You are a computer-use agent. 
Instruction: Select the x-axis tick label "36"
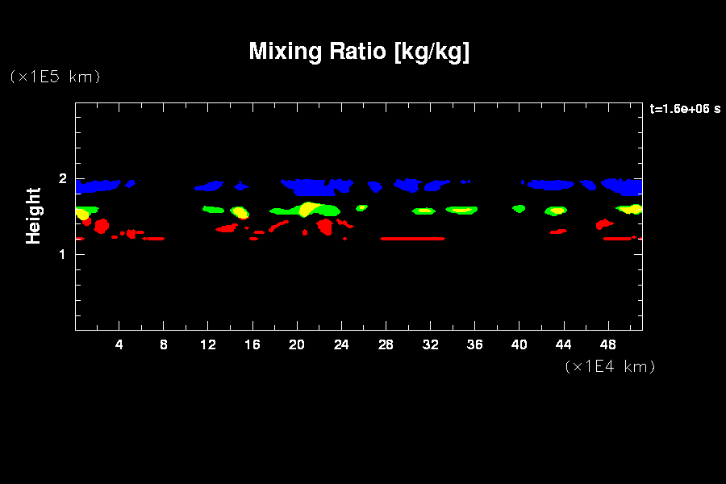(x=474, y=344)
